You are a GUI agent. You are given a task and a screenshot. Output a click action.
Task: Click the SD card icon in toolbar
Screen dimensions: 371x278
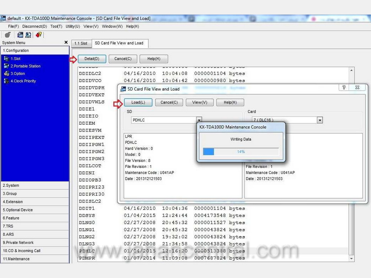pyautogui.click(x=20, y=35)
